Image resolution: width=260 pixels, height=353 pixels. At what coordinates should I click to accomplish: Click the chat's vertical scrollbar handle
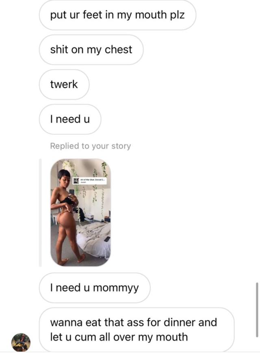[257, 309]
